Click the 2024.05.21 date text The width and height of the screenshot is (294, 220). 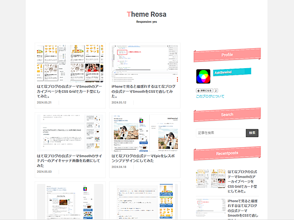44,103
